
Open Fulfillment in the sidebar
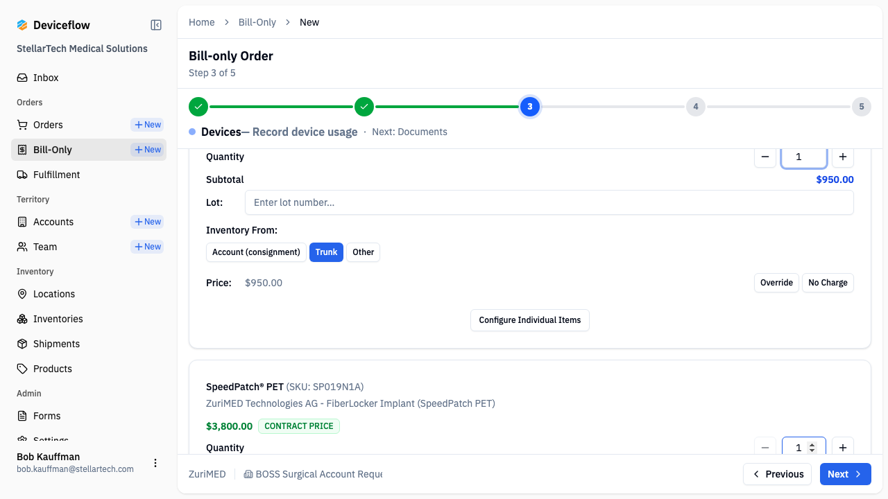pyautogui.click(x=89, y=175)
